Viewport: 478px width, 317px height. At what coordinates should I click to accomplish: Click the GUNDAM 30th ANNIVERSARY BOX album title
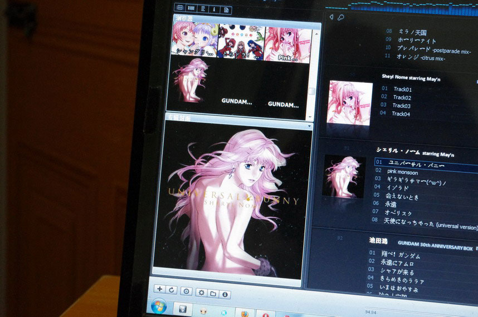[x=435, y=245]
